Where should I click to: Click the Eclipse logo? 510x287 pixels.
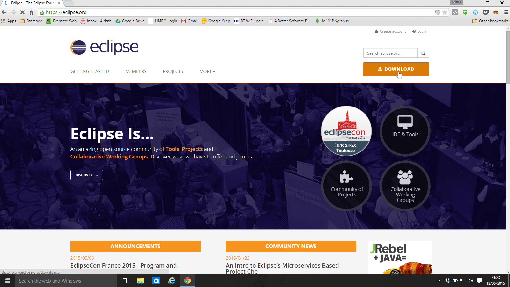104,47
